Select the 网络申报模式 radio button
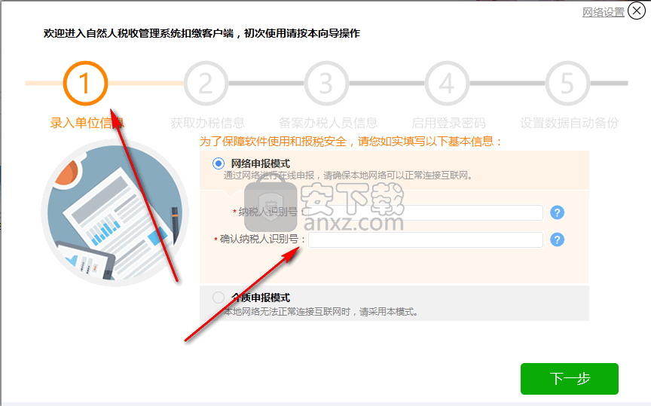The height and width of the screenshot is (406, 651). click(x=219, y=163)
